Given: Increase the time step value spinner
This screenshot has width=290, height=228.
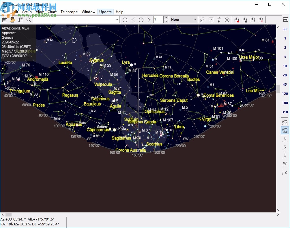Looking at the screenshot, I should [x=166, y=18].
